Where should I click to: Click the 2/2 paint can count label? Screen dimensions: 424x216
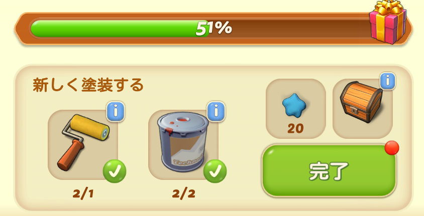click(183, 193)
